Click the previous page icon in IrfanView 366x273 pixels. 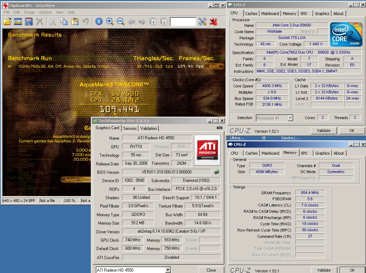click(153, 22)
